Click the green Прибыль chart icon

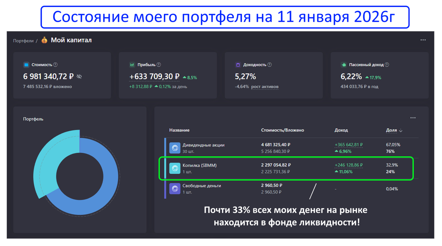coord(132,65)
